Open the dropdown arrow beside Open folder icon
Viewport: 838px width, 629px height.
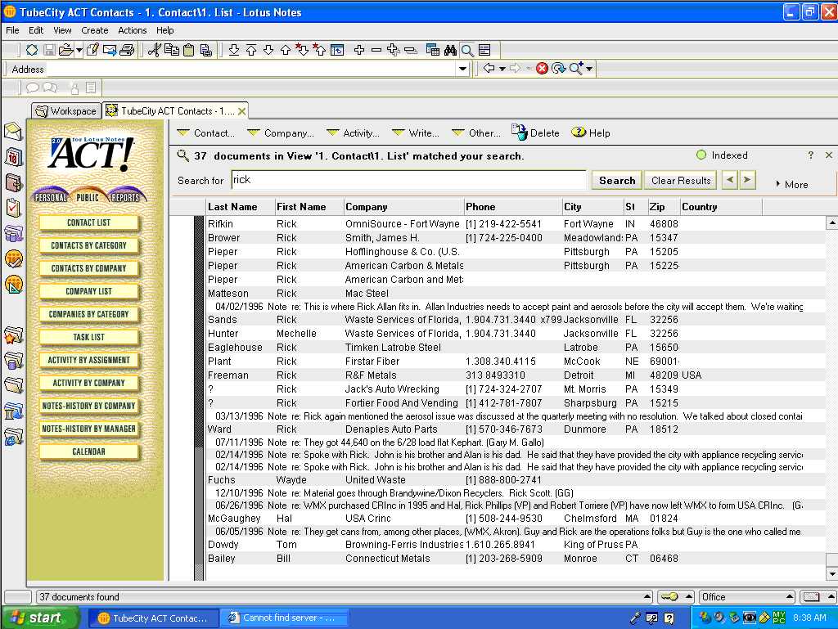coord(79,50)
